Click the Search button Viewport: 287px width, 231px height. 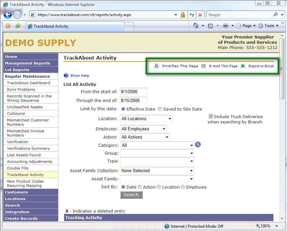click(131, 195)
